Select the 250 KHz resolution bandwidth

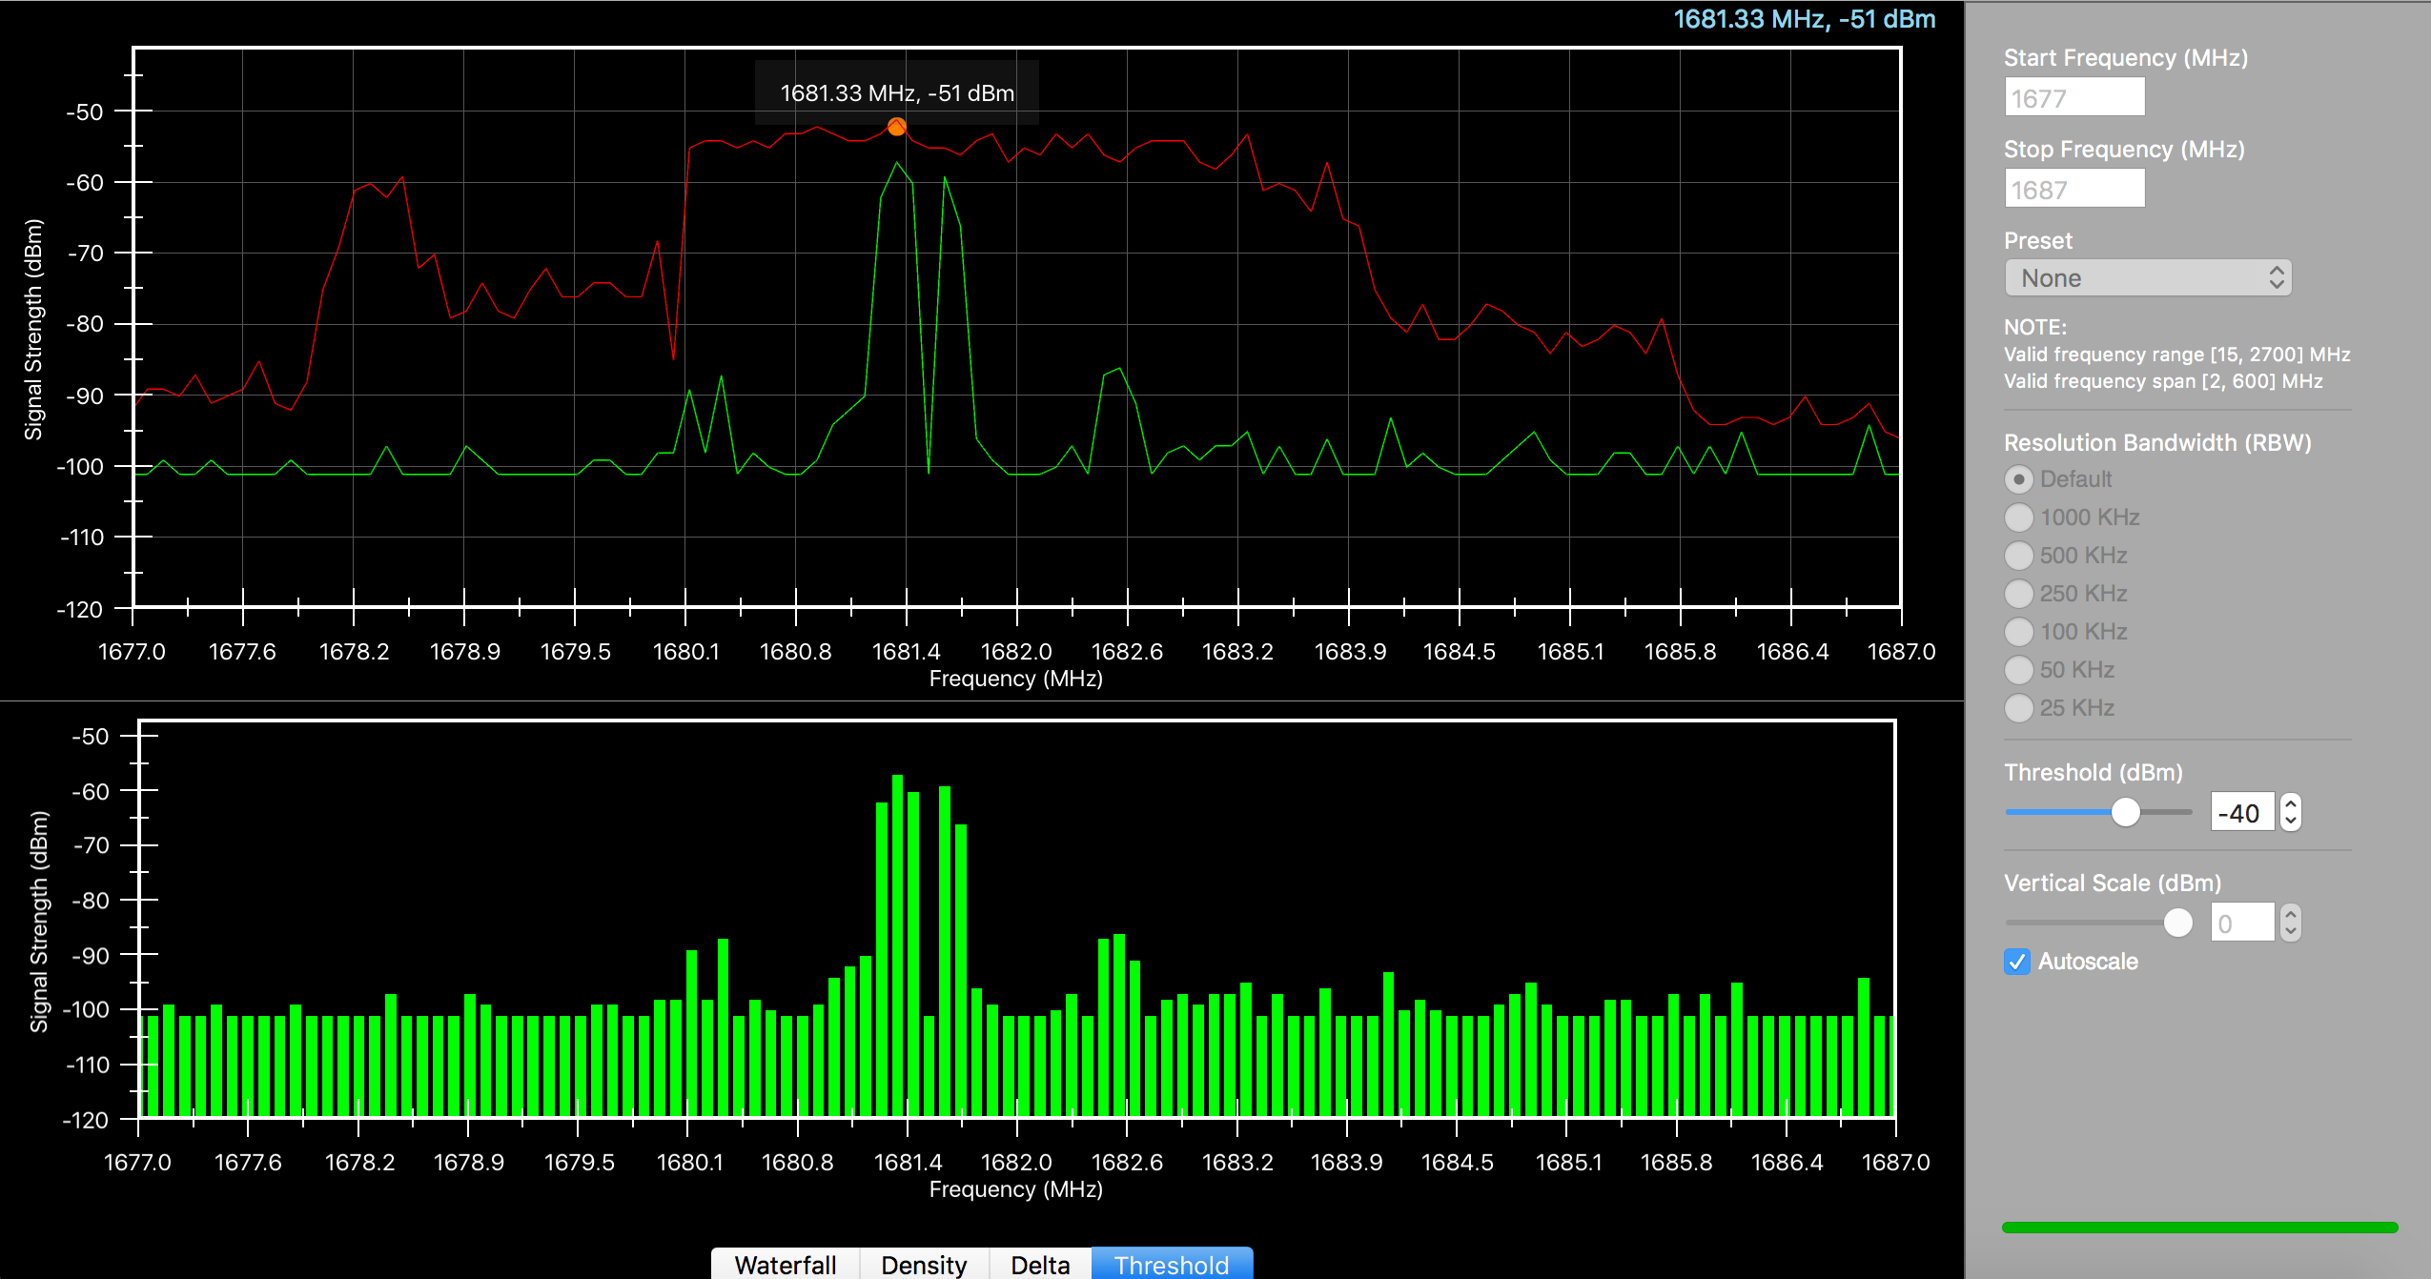[2018, 594]
